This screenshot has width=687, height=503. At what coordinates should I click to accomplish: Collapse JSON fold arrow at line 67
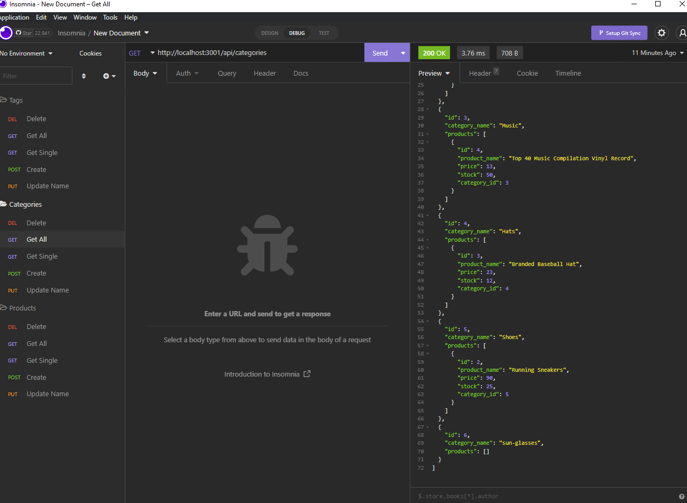click(427, 427)
